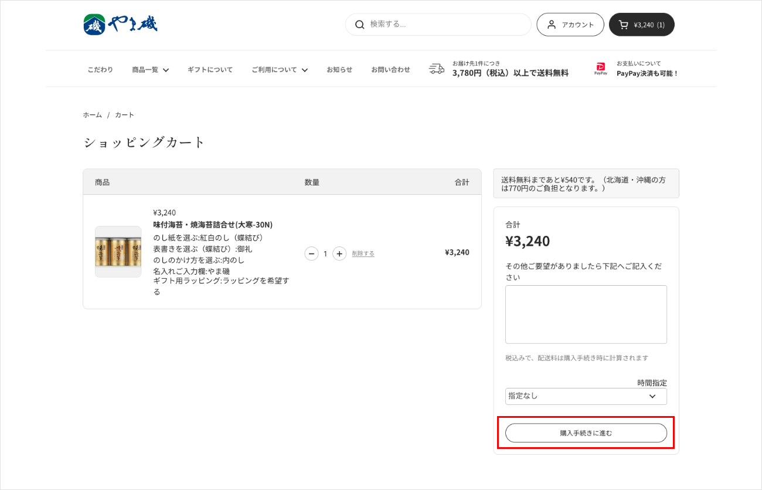
Task: Decrease quantity with the minus button
Action: [312, 254]
